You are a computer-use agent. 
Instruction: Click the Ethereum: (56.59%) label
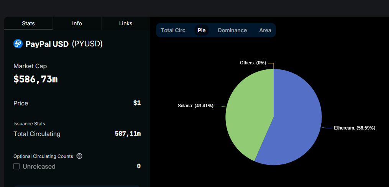pyautogui.click(x=355, y=128)
